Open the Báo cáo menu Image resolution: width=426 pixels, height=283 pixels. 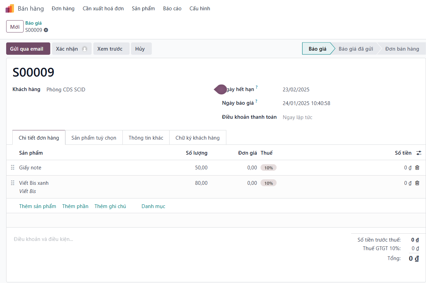172,9
